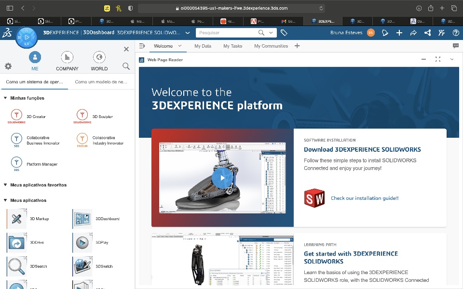Add a new dashboard tab

[297, 46]
